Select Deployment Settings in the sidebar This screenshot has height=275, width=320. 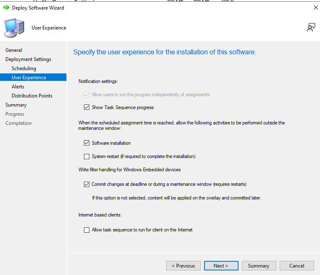(28, 59)
